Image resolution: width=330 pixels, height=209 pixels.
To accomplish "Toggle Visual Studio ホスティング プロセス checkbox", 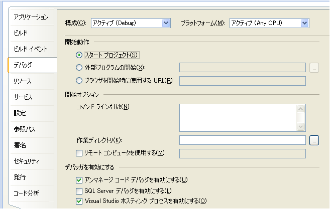I will pyautogui.click(x=79, y=201).
